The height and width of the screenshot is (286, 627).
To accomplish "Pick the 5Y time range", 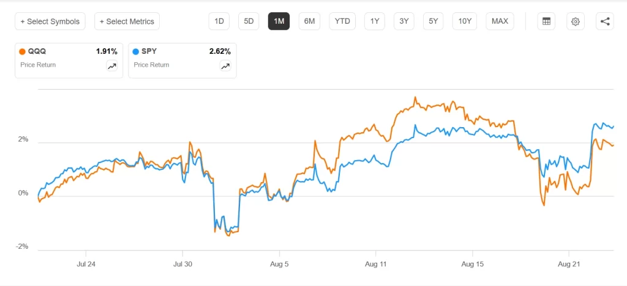I will tap(434, 21).
